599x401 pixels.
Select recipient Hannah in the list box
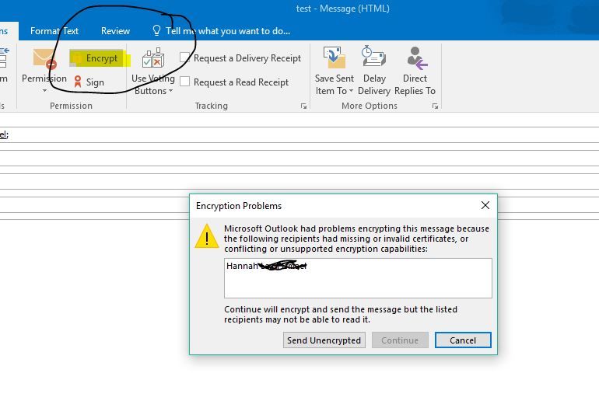click(x=267, y=266)
